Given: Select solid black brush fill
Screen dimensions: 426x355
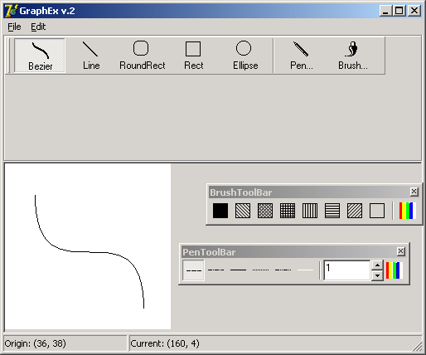Looking at the screenshot, I should (220, 211).
